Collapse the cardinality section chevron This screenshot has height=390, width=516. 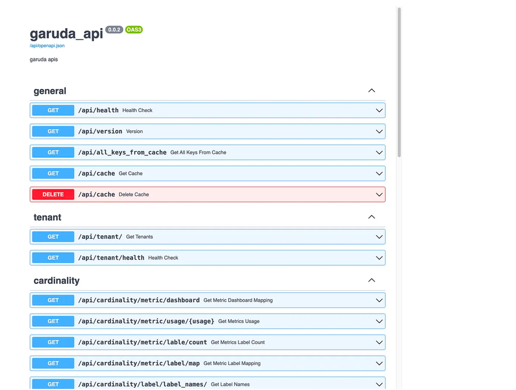pyautogui.click(x=371, y=280)
